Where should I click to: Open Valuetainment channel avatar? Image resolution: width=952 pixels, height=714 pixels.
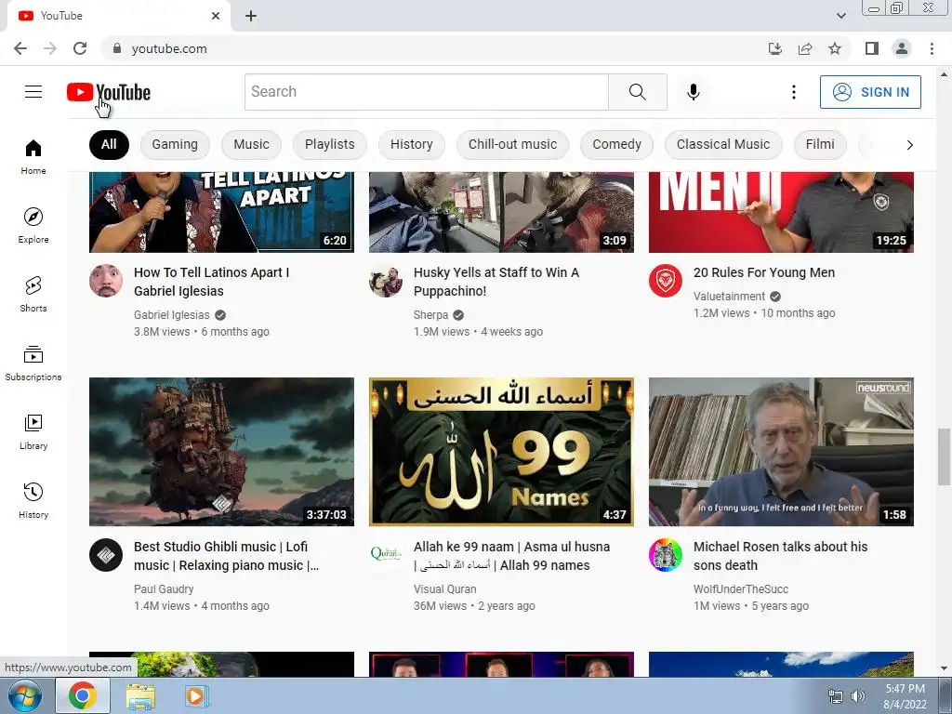pos(666,281)
